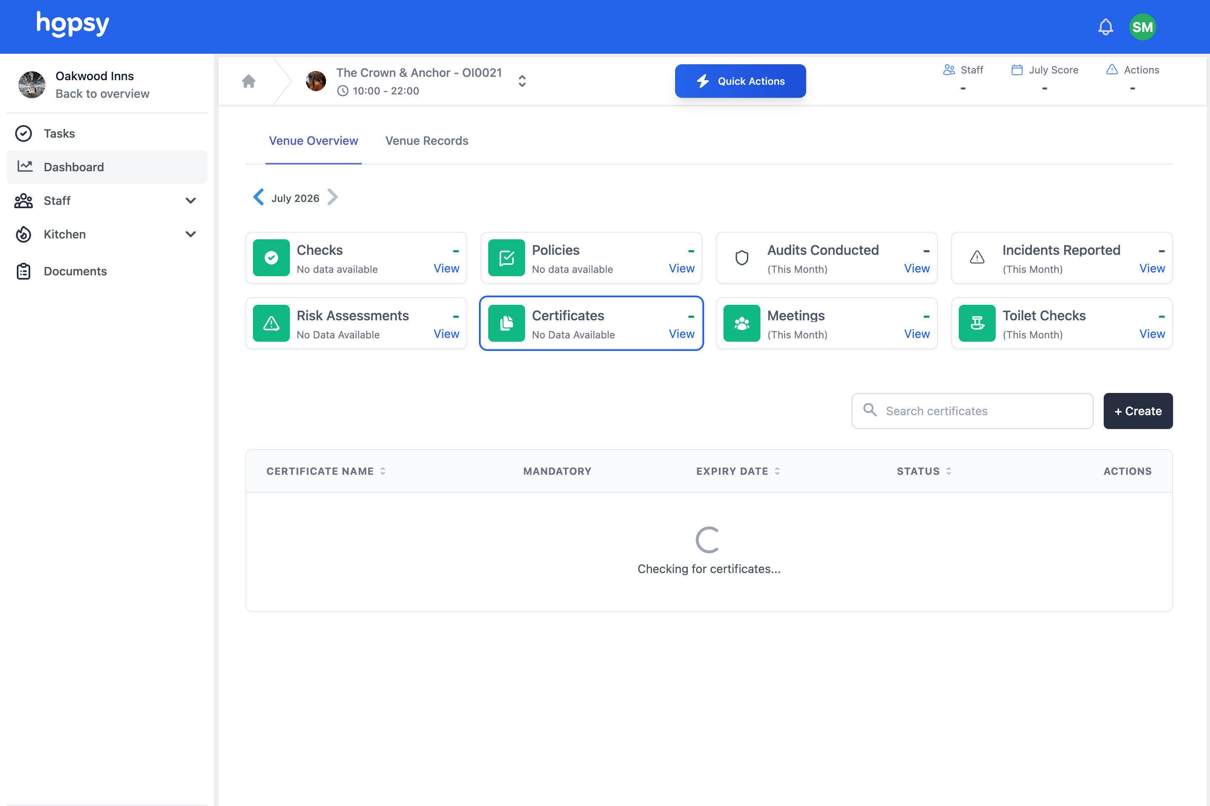Image resolution: width=1210 pixels, height=806 pixels.
Task: Click the Meetings group icon
Action: click(742, 323)
